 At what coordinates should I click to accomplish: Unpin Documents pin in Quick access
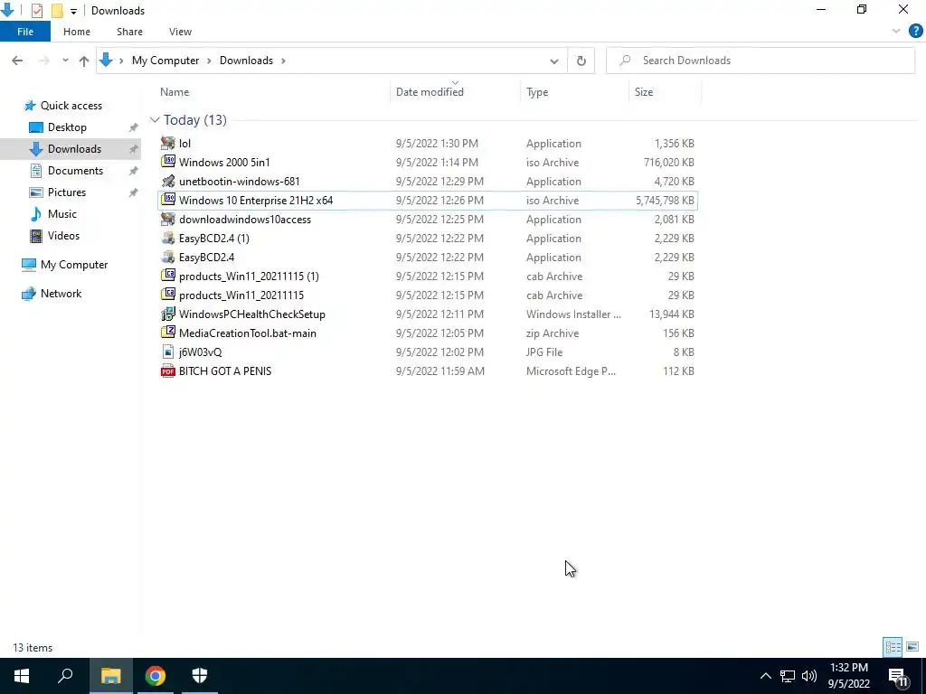(134, 171)
